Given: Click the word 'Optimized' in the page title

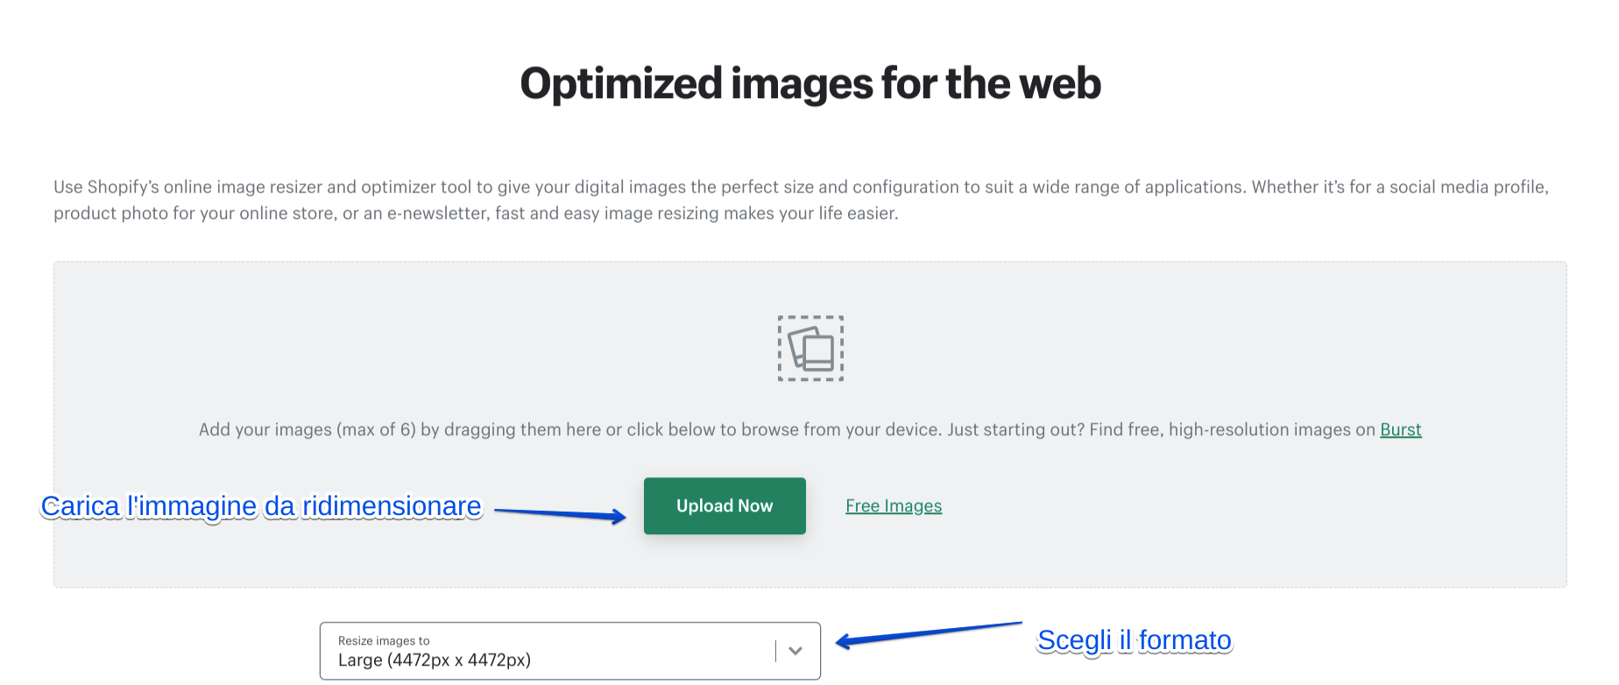Looking at the screenshot, I should (x=621, y=84).
